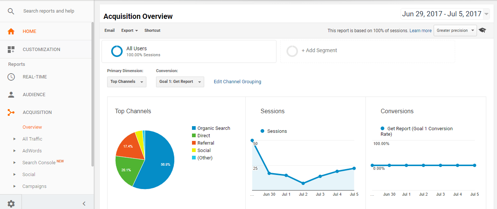Open Admin settings gear icon

point(11,203)
